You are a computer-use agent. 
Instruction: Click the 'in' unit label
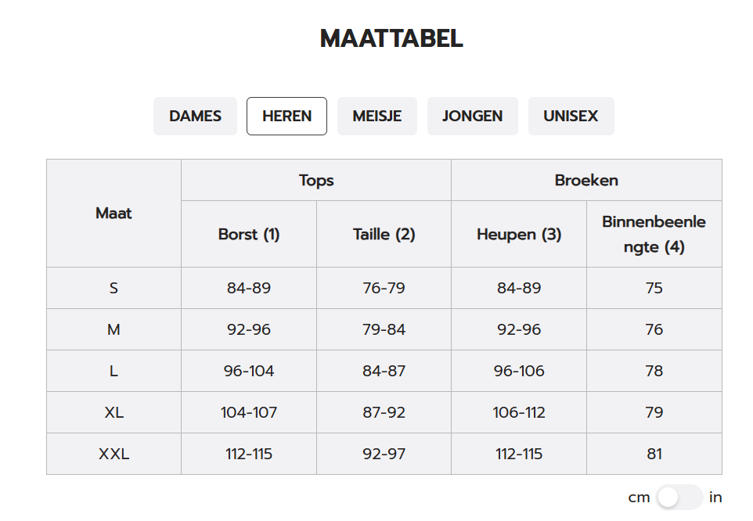coord(715,498)
